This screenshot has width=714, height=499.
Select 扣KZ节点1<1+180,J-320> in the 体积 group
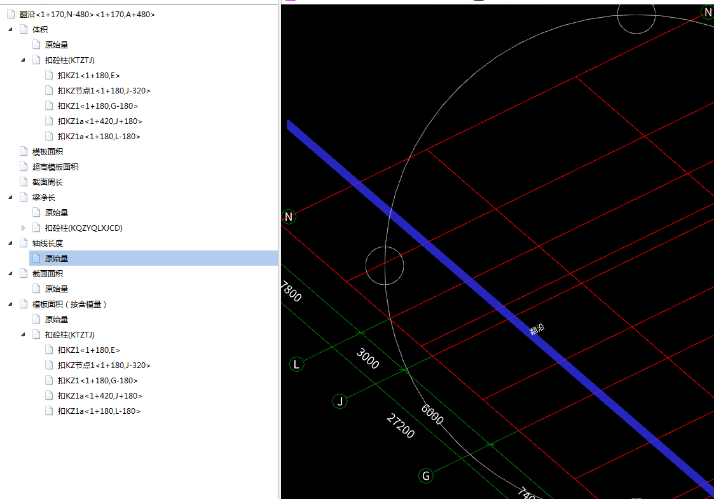tap(104, 91)
